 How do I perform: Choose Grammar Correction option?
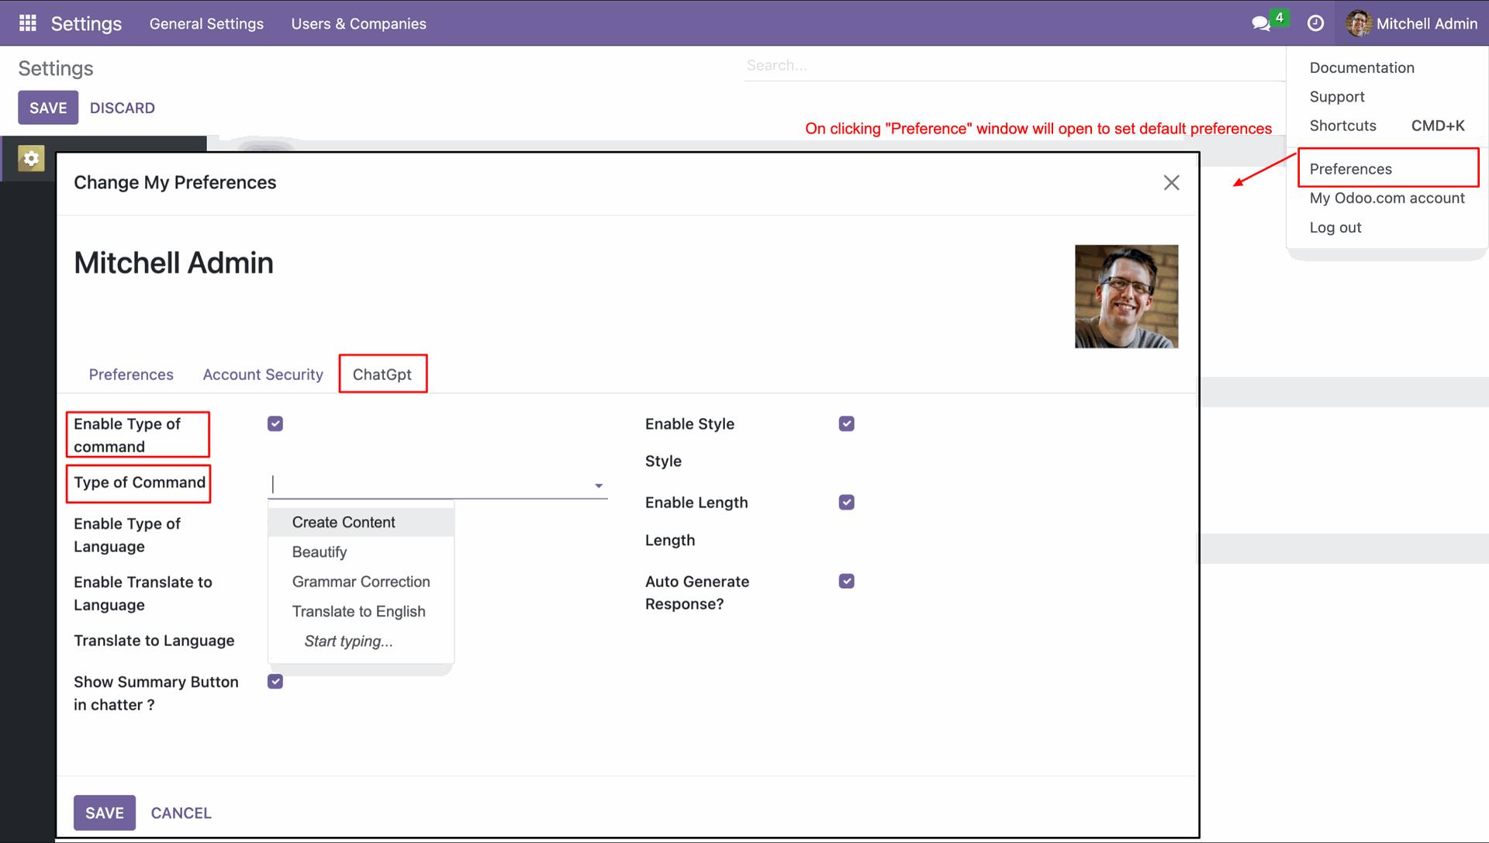pos(361,582)
